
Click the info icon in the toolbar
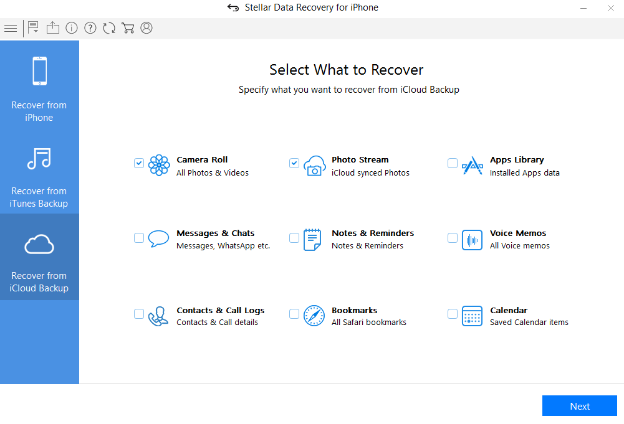pyautogui.click(x=71, y=27)
